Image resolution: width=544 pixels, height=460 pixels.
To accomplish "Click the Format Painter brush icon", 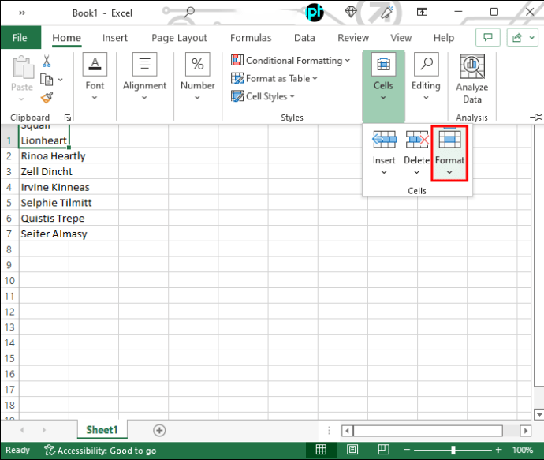I will (x=47, y=98).
